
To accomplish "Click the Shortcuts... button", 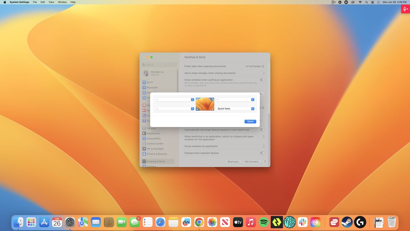I will pos(234,162).
